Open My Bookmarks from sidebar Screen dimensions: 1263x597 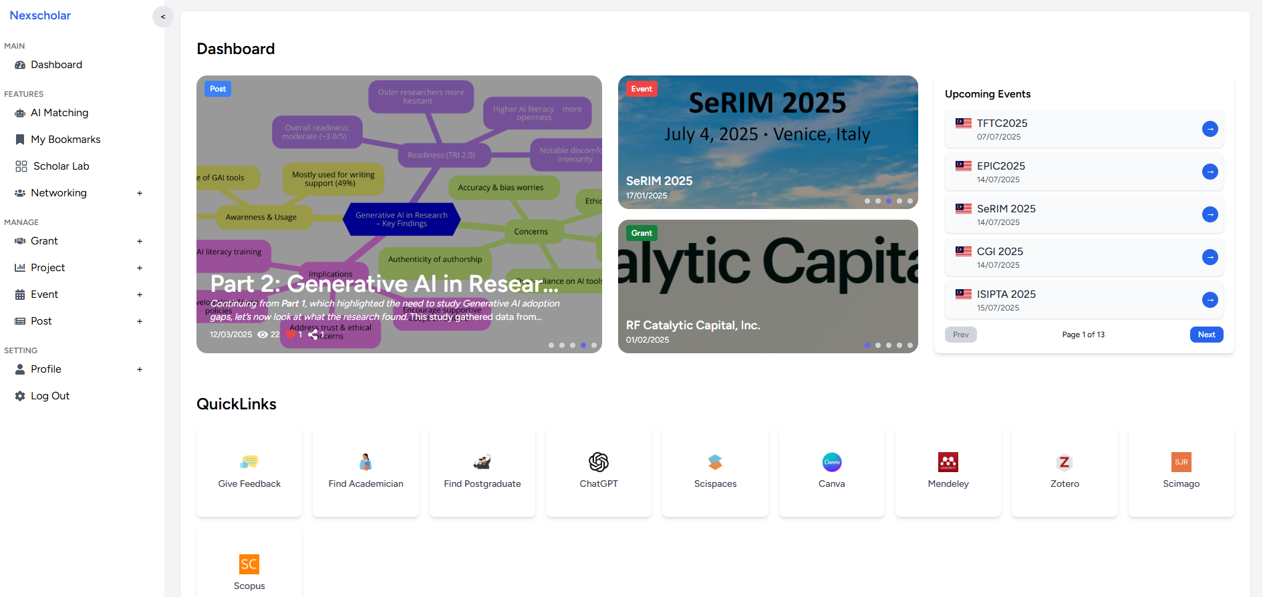(65, 140)
